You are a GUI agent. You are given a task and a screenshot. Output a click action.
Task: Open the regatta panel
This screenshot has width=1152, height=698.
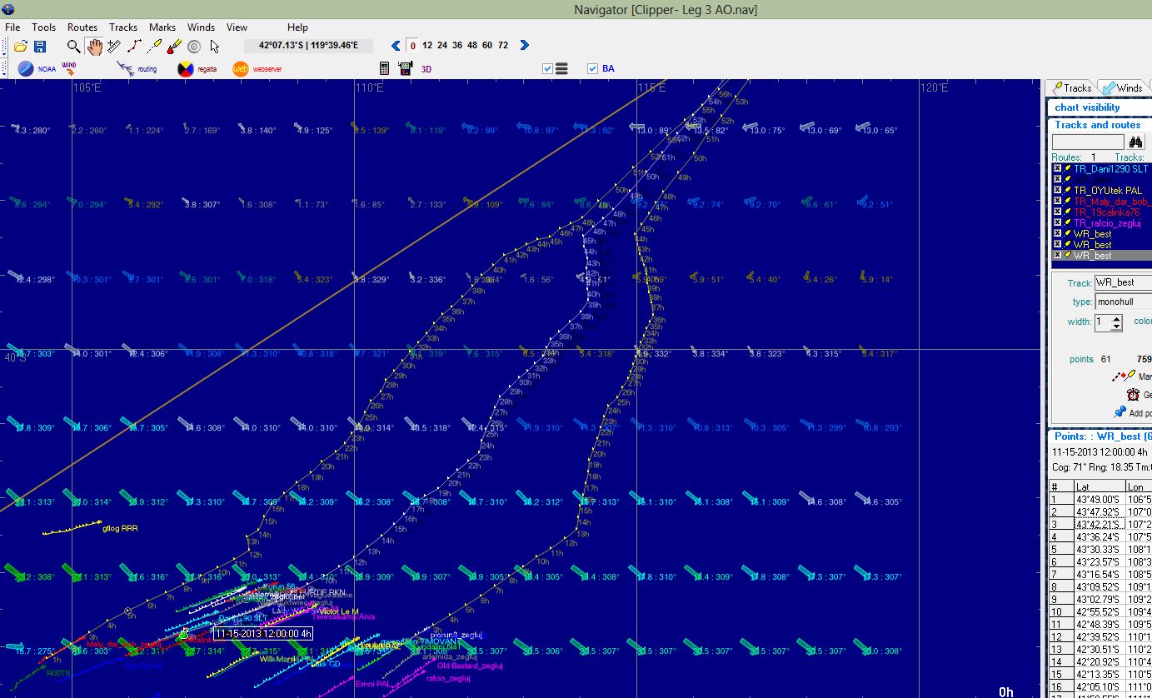pyautogui.click(x=197, y=68)
